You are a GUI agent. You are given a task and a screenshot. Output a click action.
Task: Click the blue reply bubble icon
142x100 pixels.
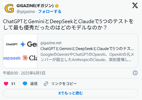pyautogui.click(x=25, y=84)
